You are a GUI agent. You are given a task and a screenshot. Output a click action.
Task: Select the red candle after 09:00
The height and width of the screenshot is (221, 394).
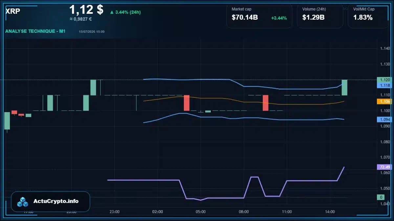266,103
